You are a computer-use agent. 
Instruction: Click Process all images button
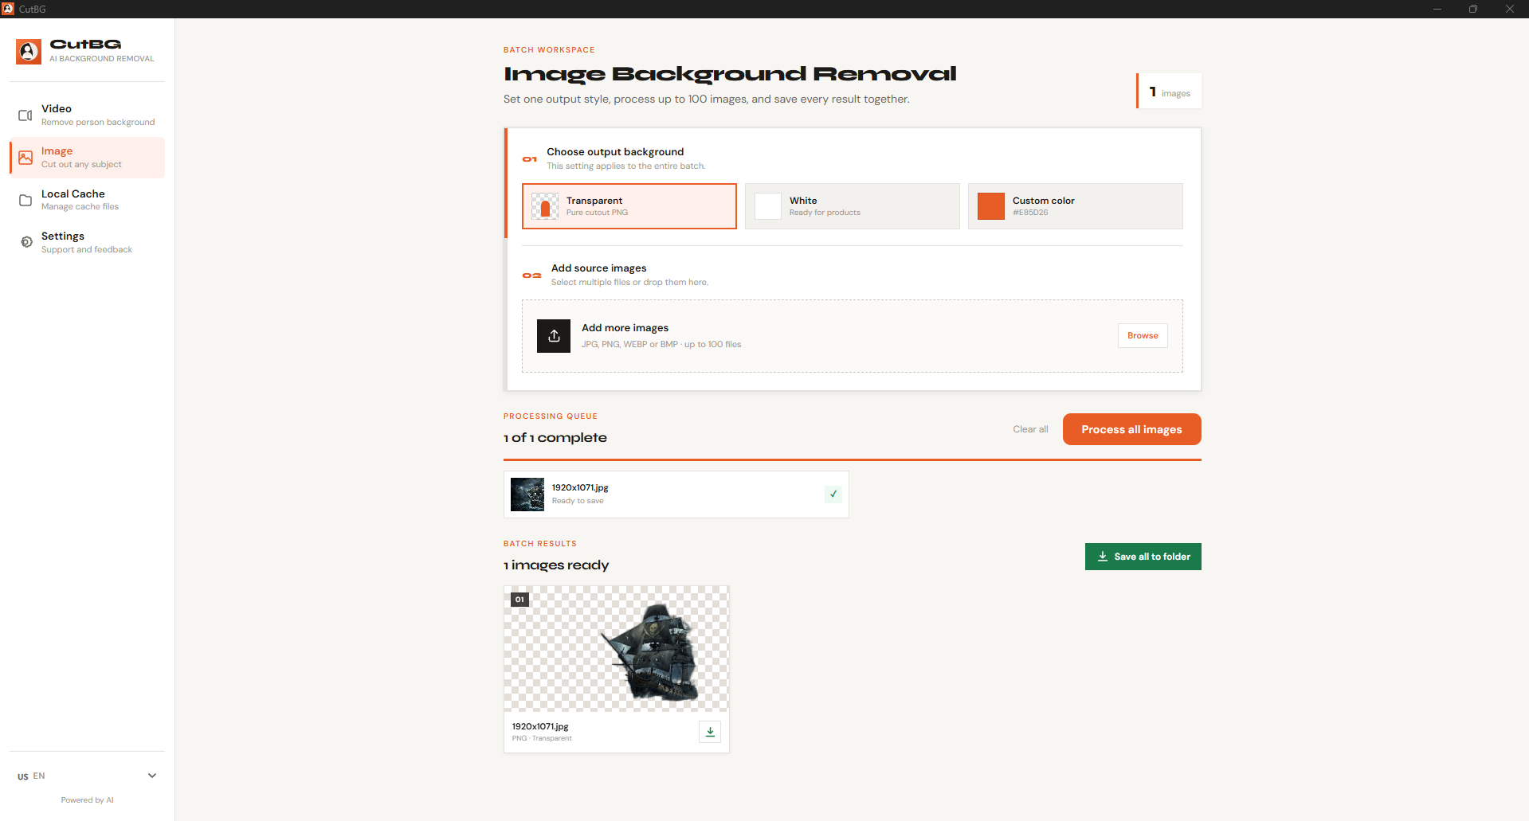tap(1131, 429)
